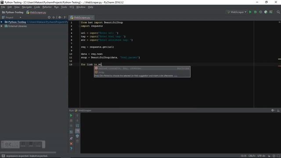Start debugging WebScraper with the bug icon
The width and height of the screenshot is (281, 158).
256,12
